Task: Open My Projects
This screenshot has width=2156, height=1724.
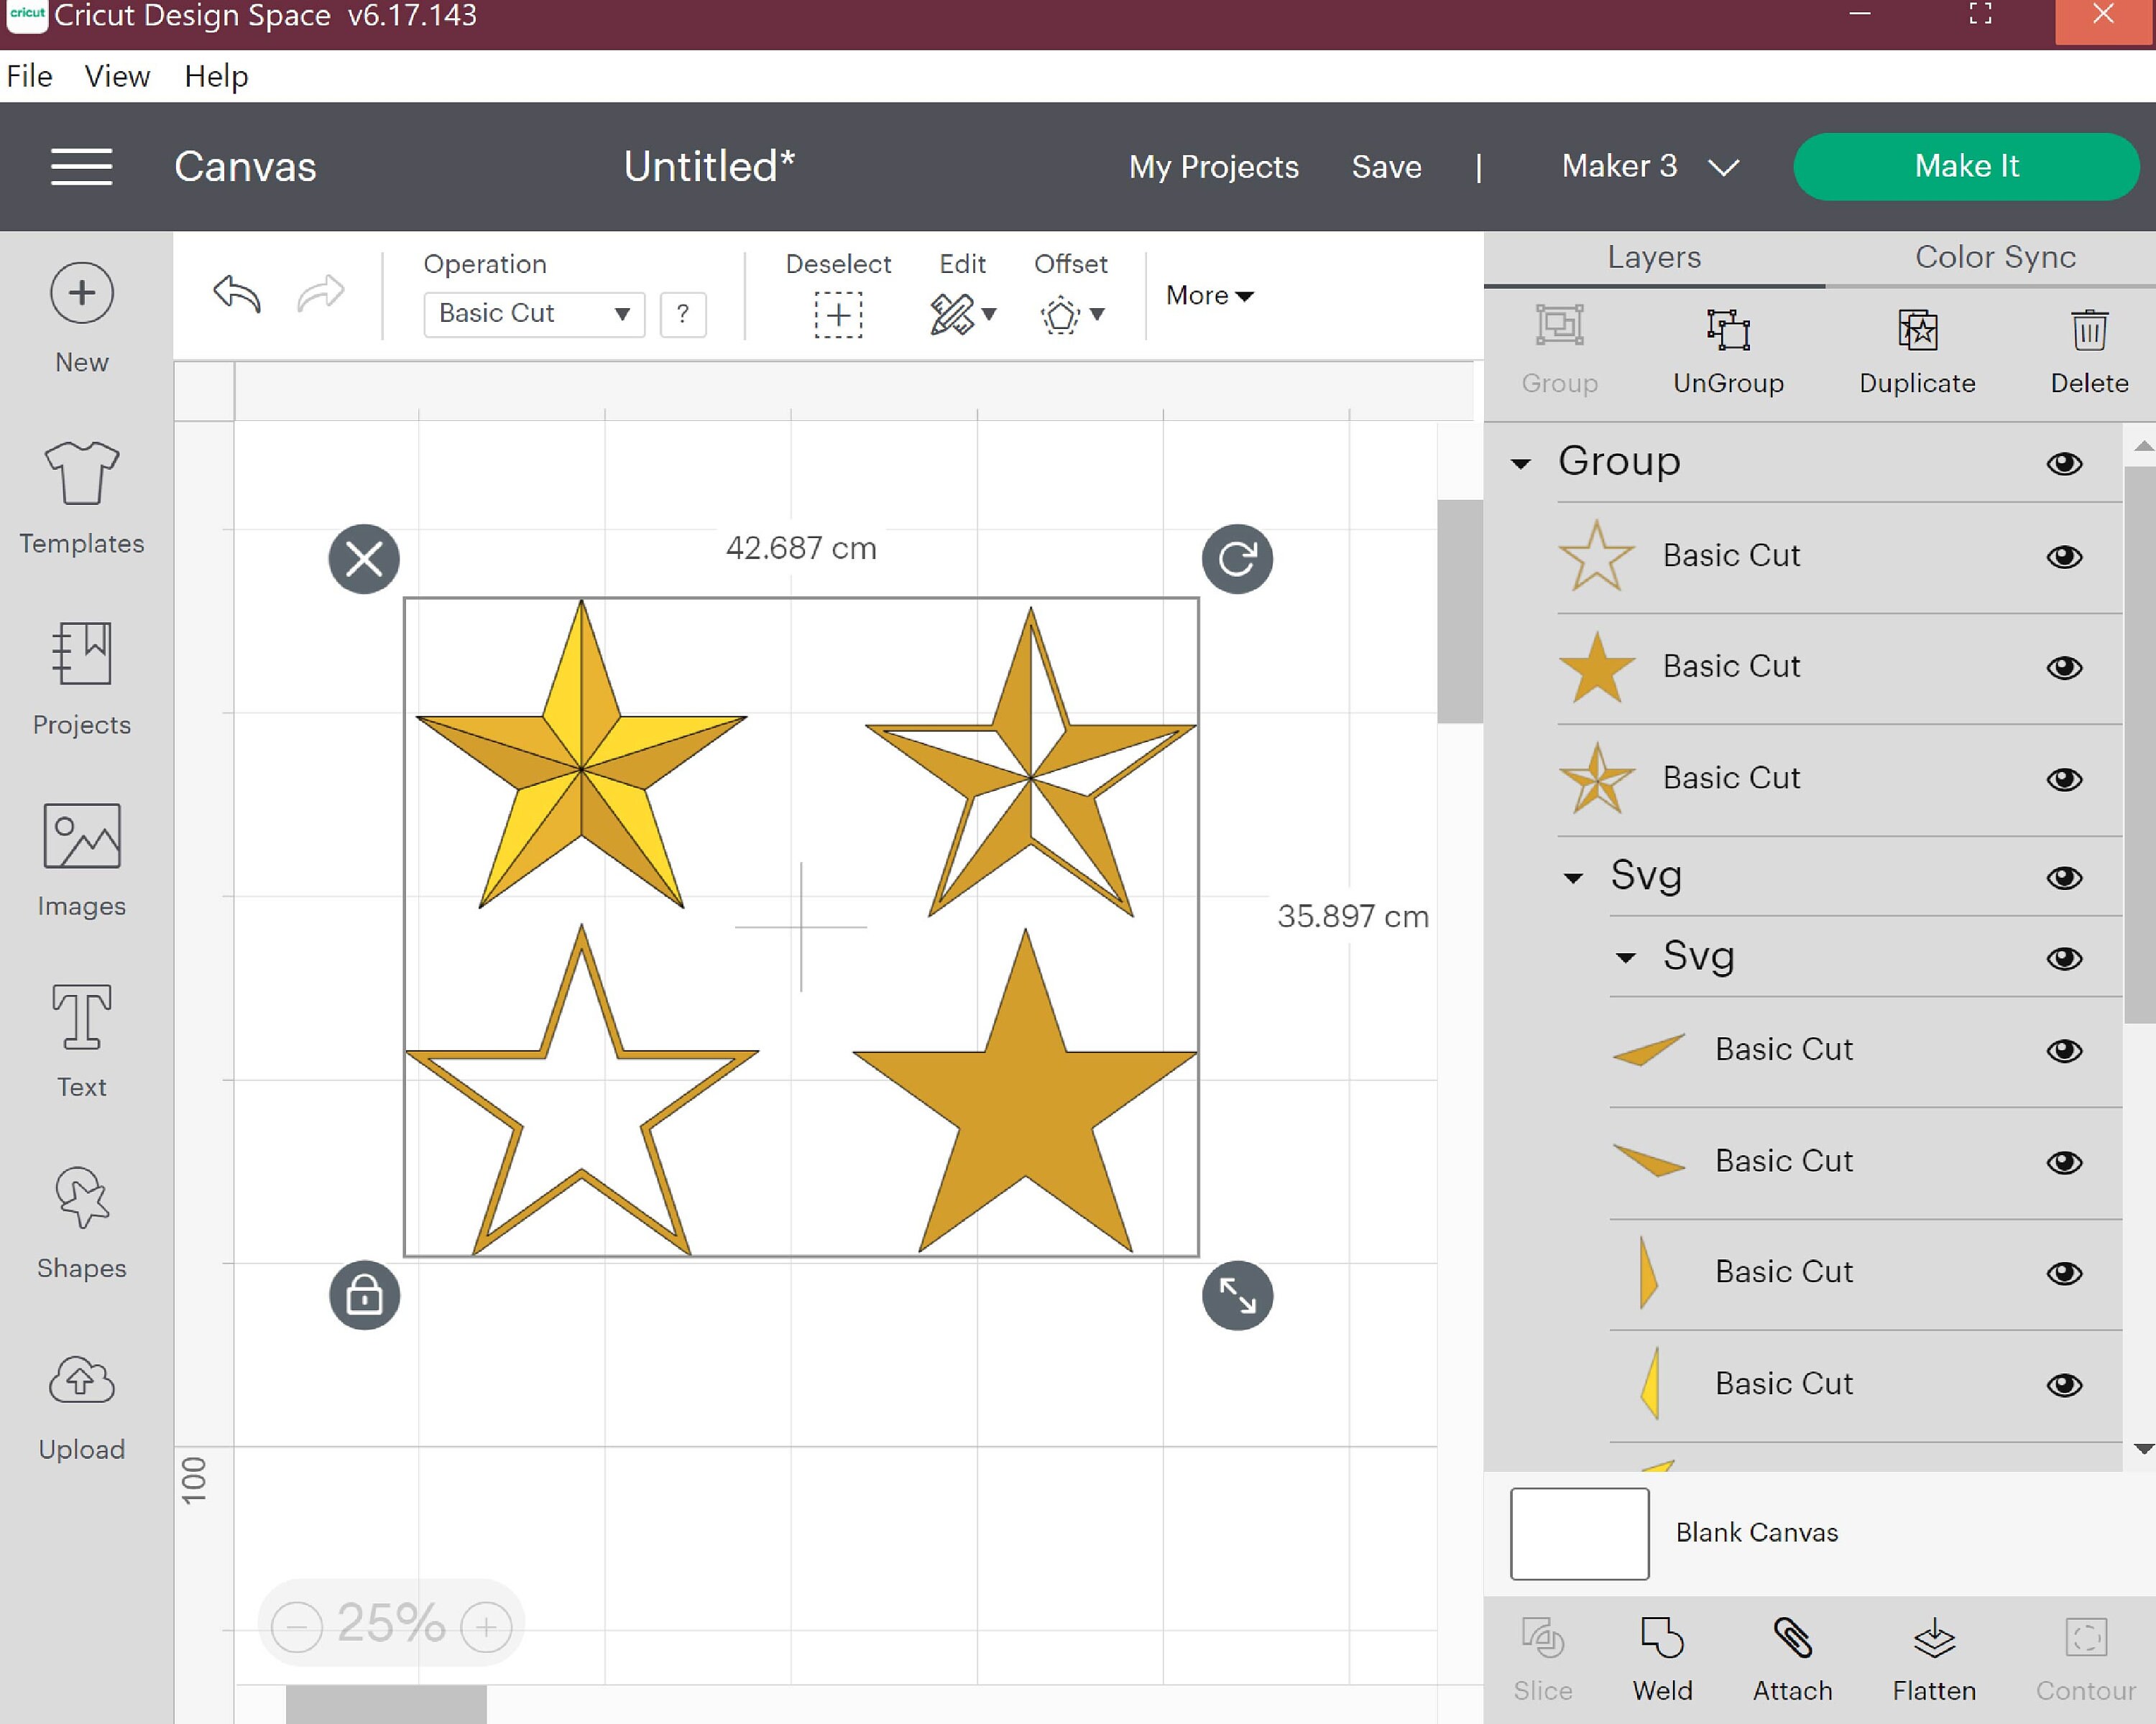Action: pyautogui.click(x=1213, y=167)
